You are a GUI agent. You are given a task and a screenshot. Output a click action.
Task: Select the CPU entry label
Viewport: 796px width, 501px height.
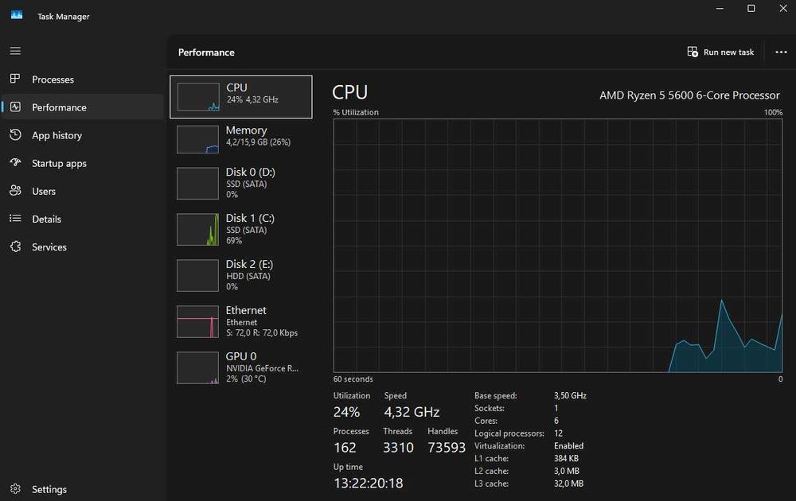(x=236, y=87)
